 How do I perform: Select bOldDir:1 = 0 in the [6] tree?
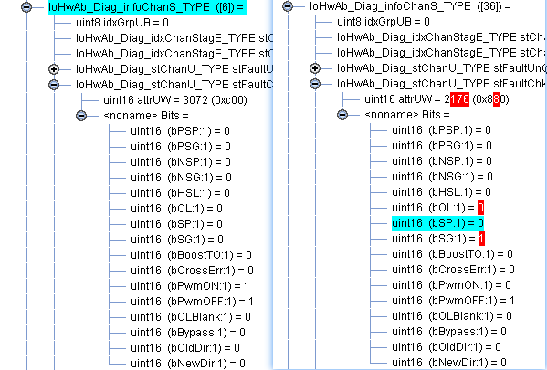click(184, 348)
